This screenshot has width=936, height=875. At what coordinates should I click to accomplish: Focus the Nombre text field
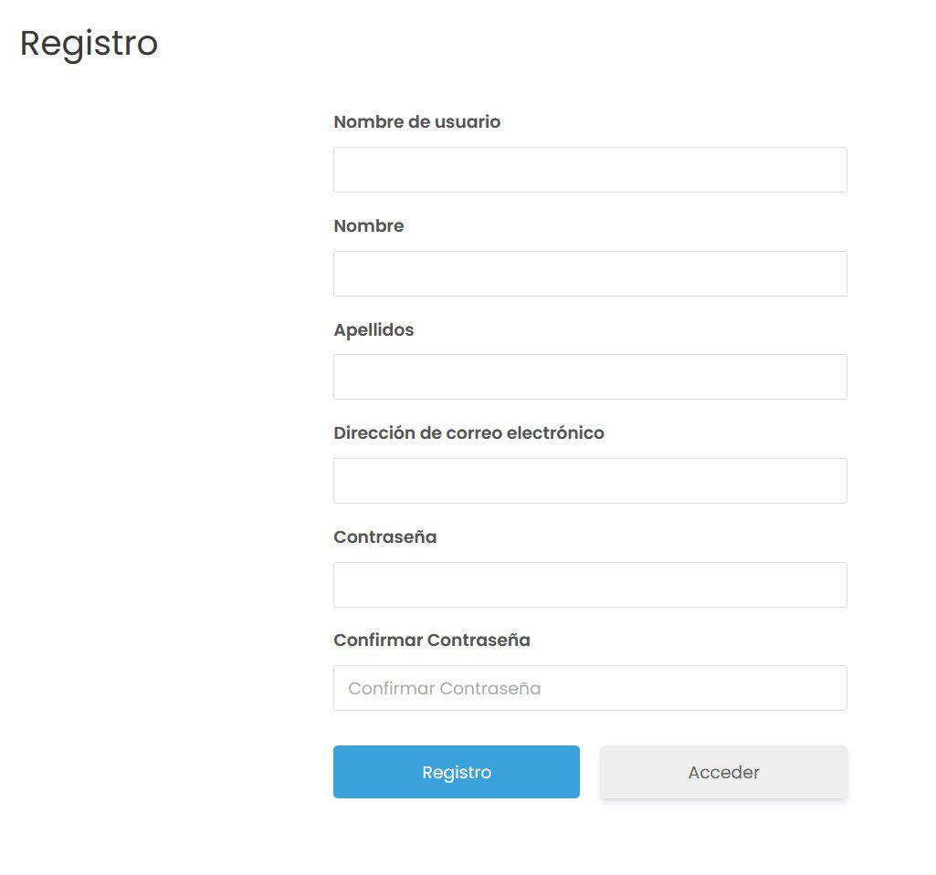point(590,274)
